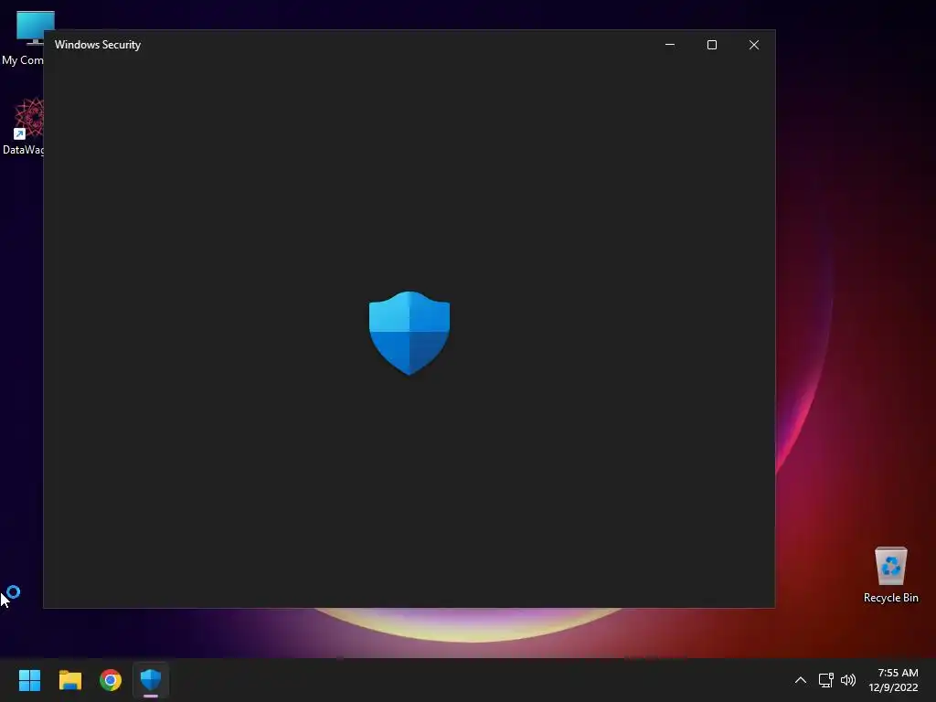
Task: Launch File Explorer from the taskbar
Action: (x=69, y=680)
